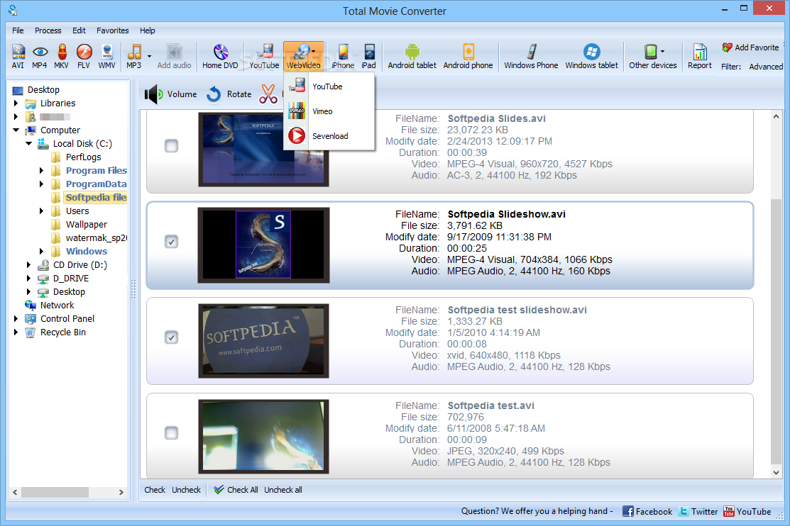Click Uncheck all button
The image size is (790, 526).
[283, 490]
